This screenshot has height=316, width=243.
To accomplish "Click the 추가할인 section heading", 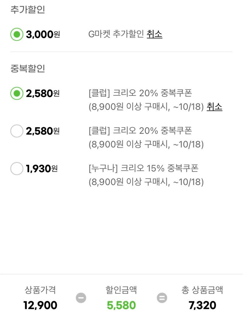I will point(28,9).
